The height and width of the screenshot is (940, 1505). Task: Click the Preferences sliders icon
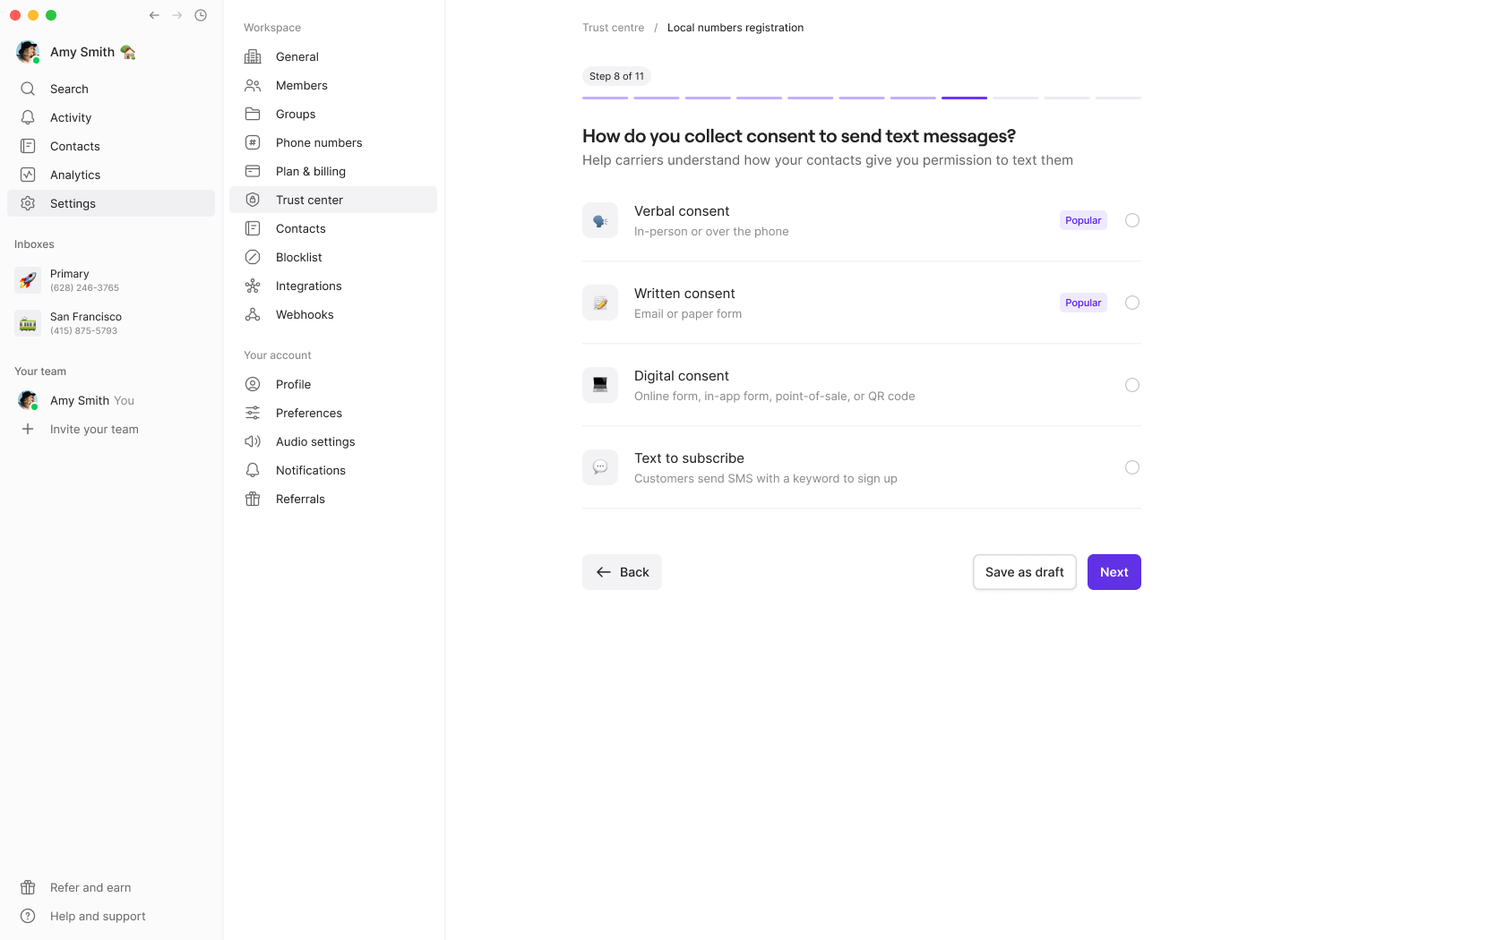(253, 413)
